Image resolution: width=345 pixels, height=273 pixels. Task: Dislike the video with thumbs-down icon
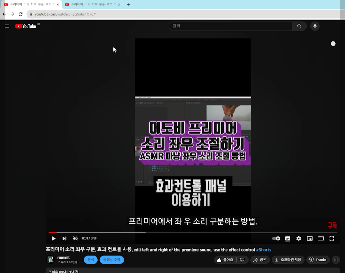(242, 260)
